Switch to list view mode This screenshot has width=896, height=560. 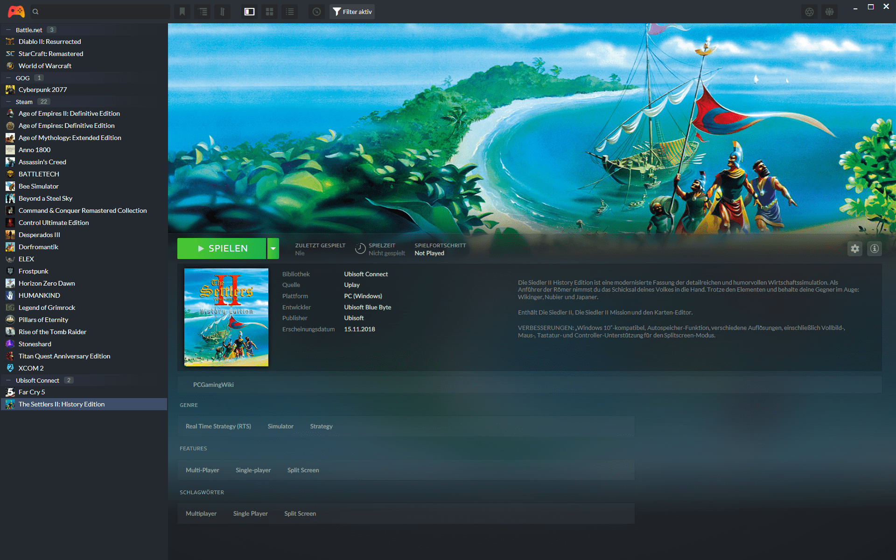pyautogui.click(x=290, y=12)
